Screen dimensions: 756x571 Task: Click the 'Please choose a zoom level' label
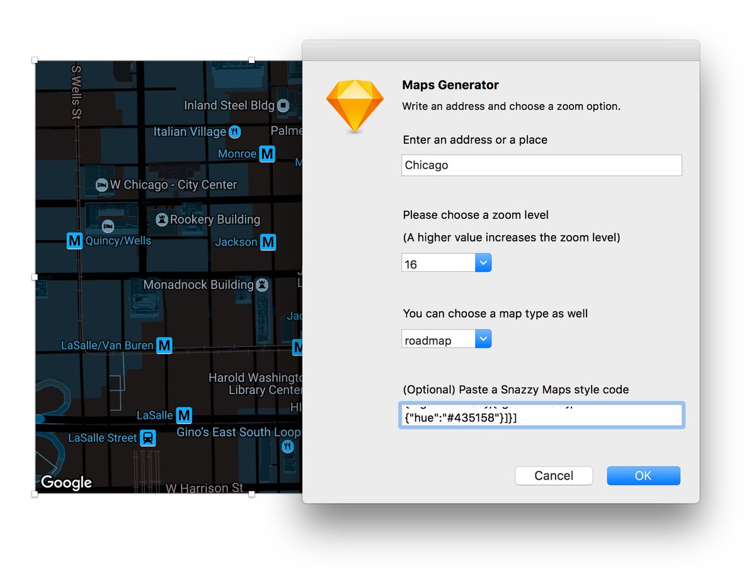pyautogui.click(x=476, y=215)
